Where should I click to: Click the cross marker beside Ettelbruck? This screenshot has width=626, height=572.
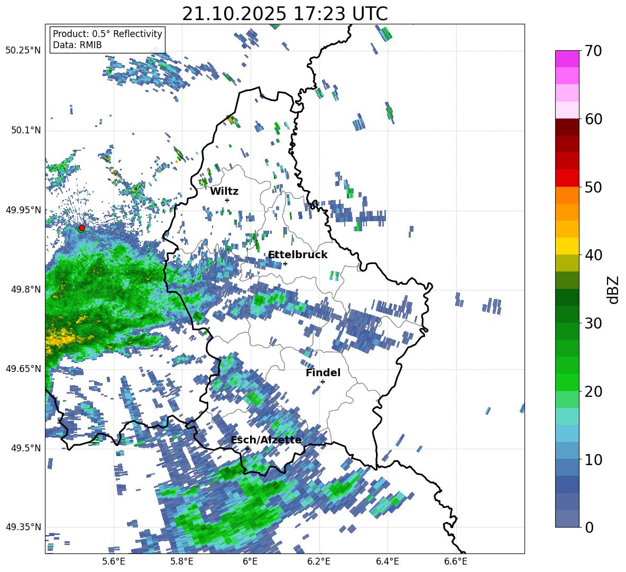285,264
